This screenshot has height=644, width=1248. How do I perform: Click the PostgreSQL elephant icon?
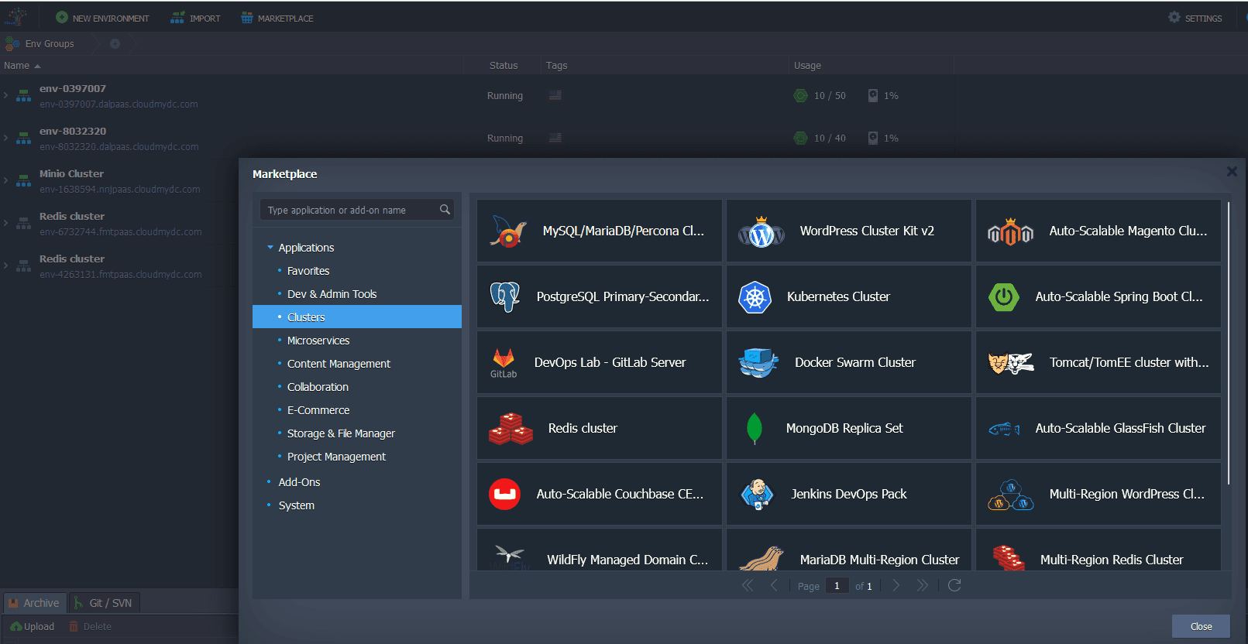tap(505, 297)
